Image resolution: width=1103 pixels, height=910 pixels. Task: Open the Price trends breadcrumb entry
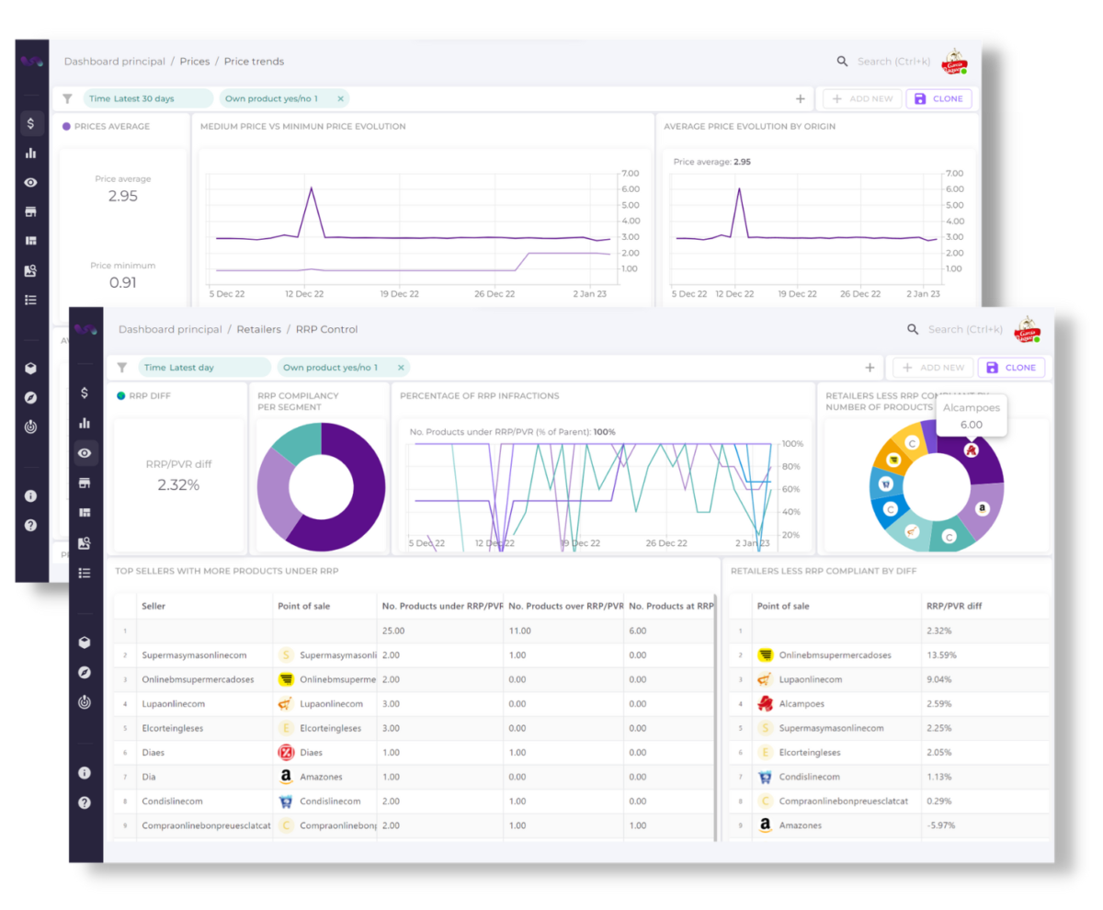click(254, 61)
